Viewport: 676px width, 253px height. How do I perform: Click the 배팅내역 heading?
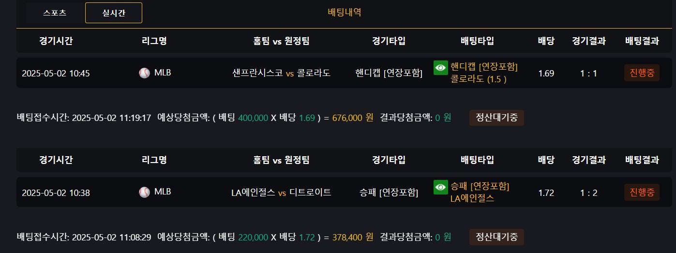345,13
